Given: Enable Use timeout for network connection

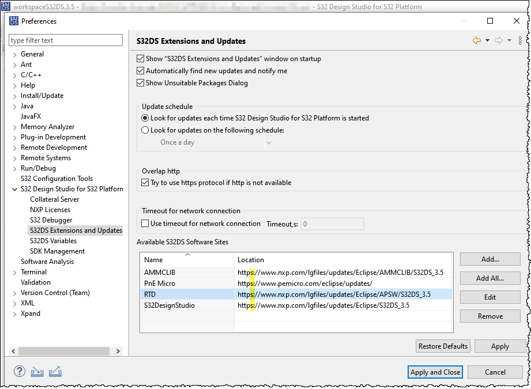Looking at the screenshot, I should coord(146,224).
